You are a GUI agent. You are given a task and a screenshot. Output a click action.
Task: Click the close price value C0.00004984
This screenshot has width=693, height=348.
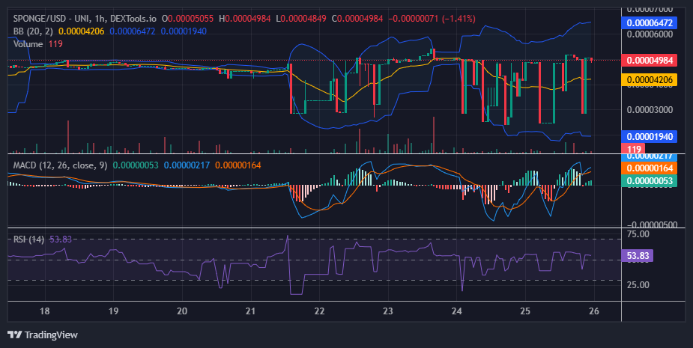[357, 19]
